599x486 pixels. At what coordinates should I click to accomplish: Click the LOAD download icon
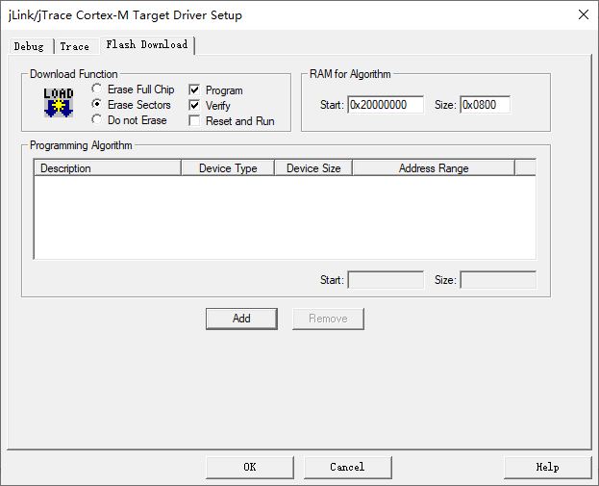click(x=59, y=102)
